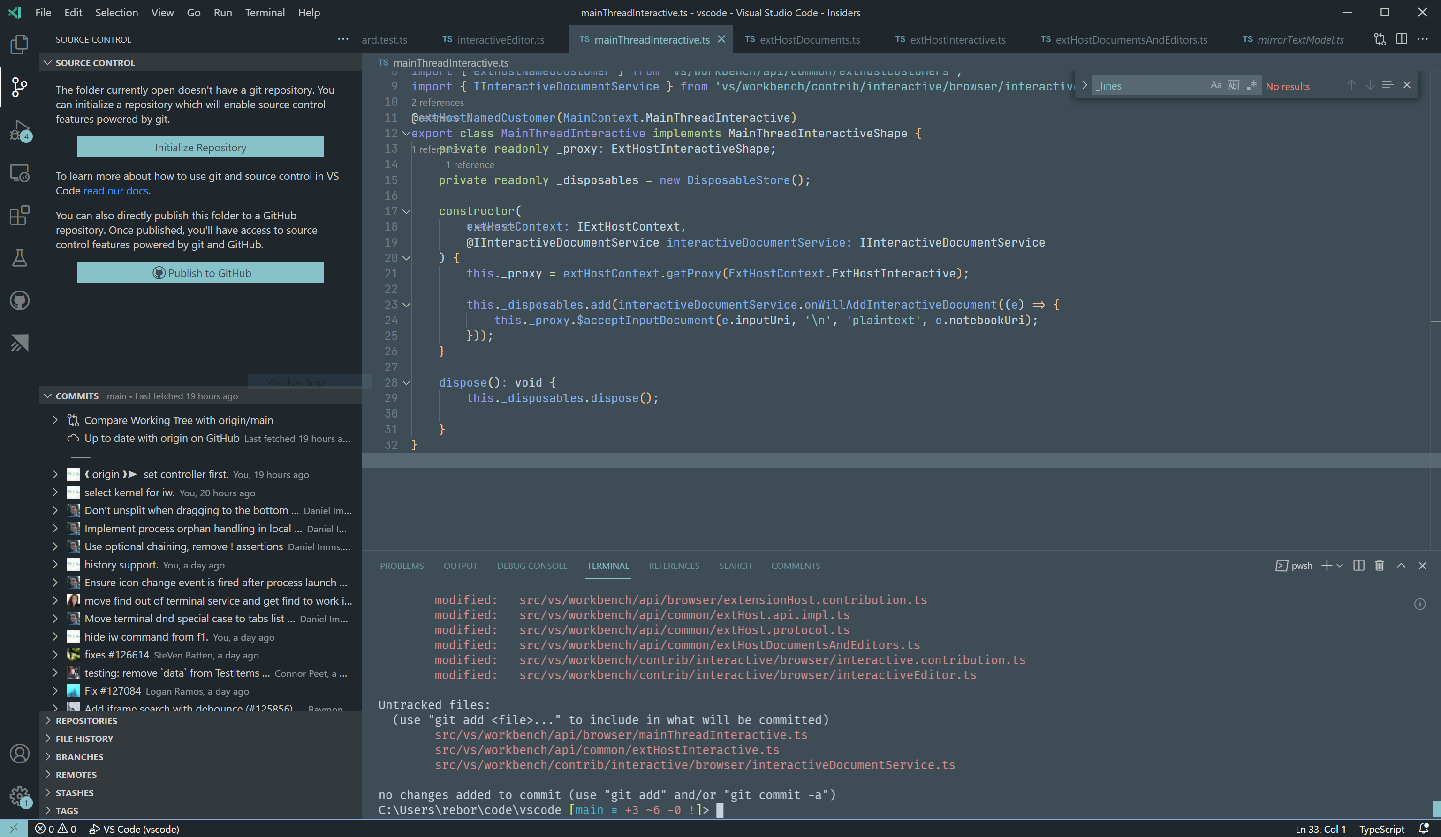Image resolution: width=1441 pixels, height=837 pixels.
Task: Open the Explorer view in the activity bar
Action: (x=19, y=44)
